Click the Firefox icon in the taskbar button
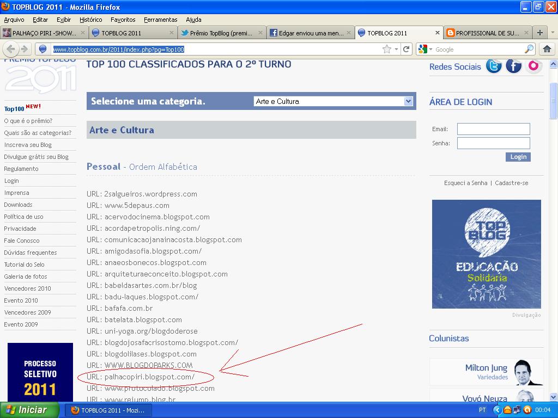 (x=75, y=410)
